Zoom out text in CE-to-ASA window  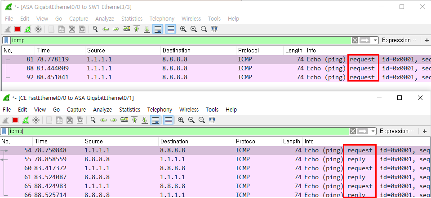pyautogui.click(x=191, y=120)
